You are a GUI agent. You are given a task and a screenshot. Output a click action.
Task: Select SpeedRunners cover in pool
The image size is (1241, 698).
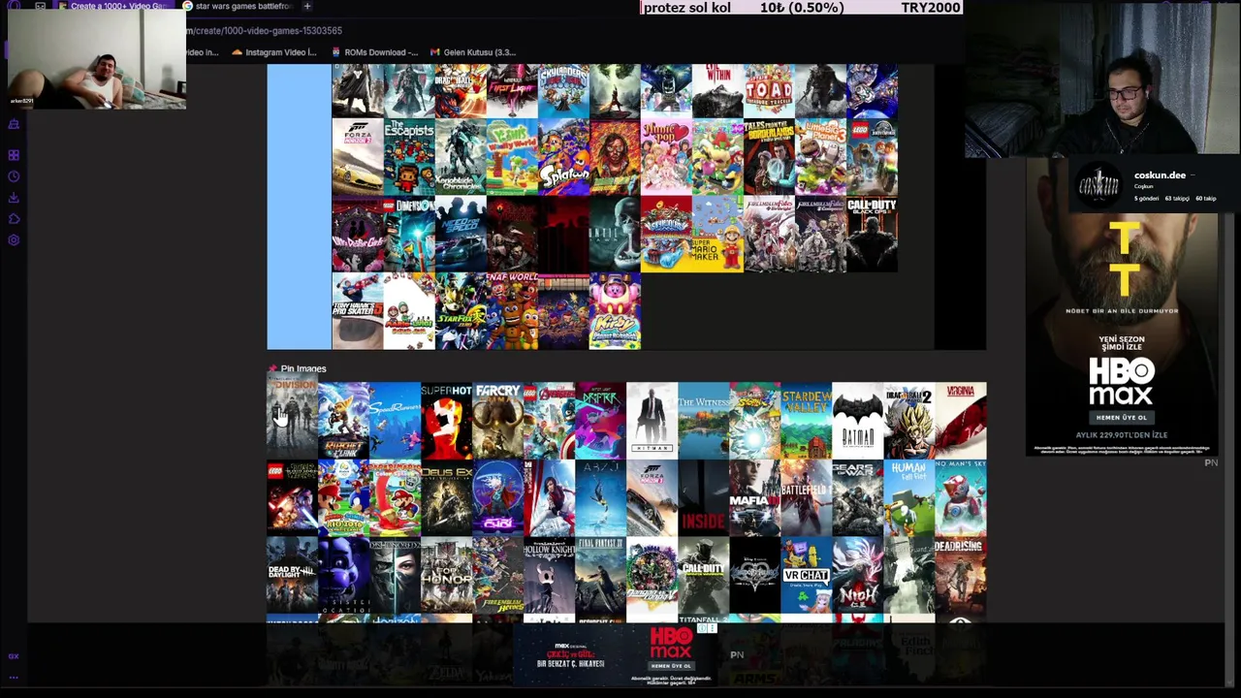click(395, 420)
